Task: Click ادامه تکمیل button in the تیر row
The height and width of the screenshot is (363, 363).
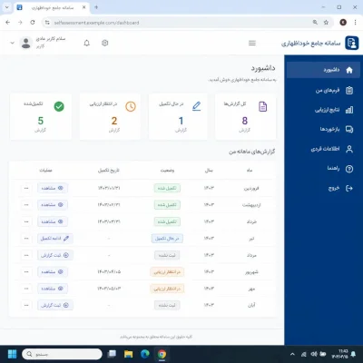Action: click(55, 239)
